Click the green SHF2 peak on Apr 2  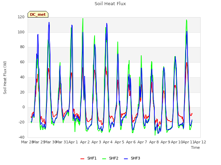tap(83, 19)
